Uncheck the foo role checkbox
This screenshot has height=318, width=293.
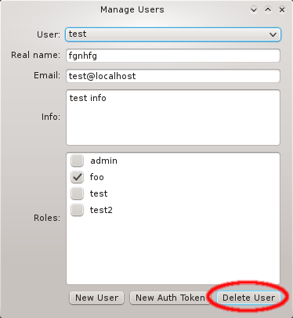coord(77,177)
